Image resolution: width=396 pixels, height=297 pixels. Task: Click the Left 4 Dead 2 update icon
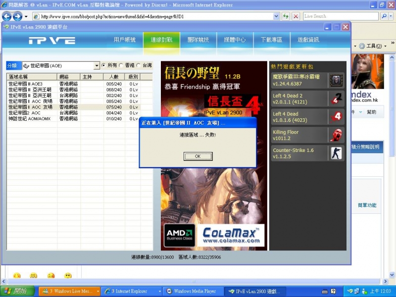tap(336, 99)
